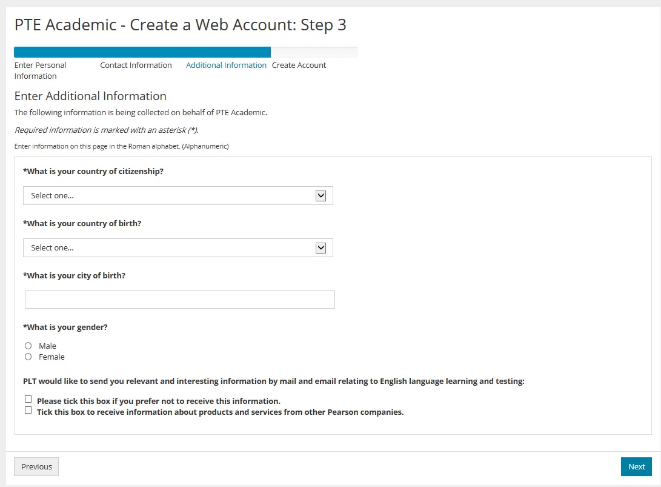Click the "What is your gender?" label
Screen dimensions: 661x487
pos(65,327)
